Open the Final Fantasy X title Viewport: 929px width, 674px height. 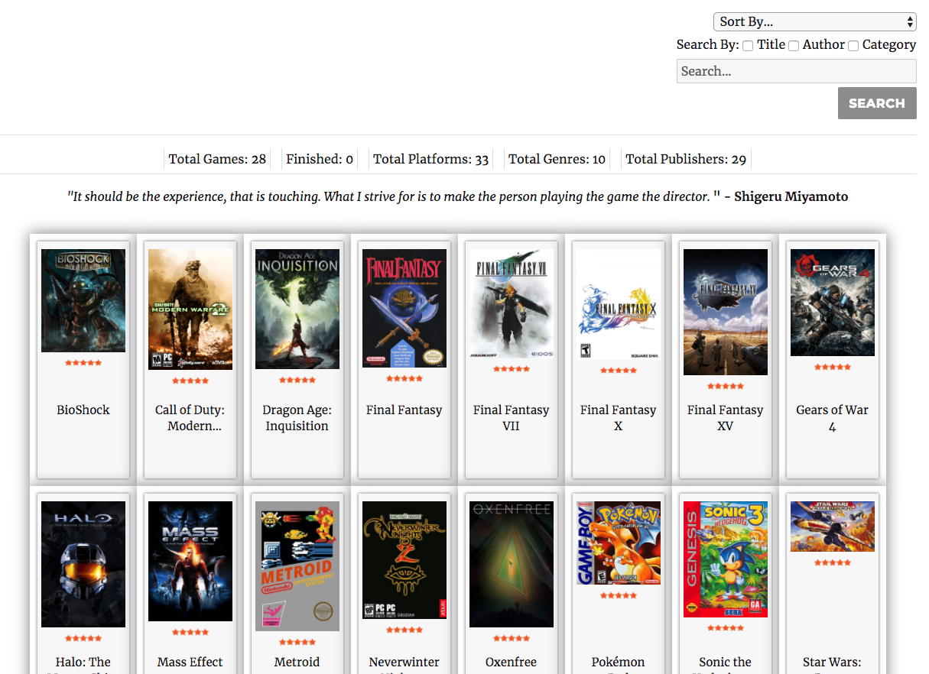619,418
